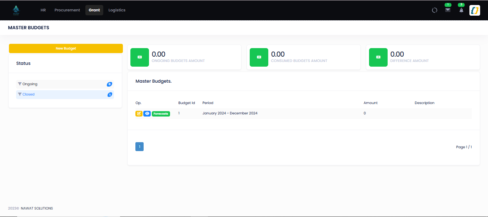Screen dimensions: 488x217
Task: Filter budgets by Ongoing status
Action: point(65,84)
